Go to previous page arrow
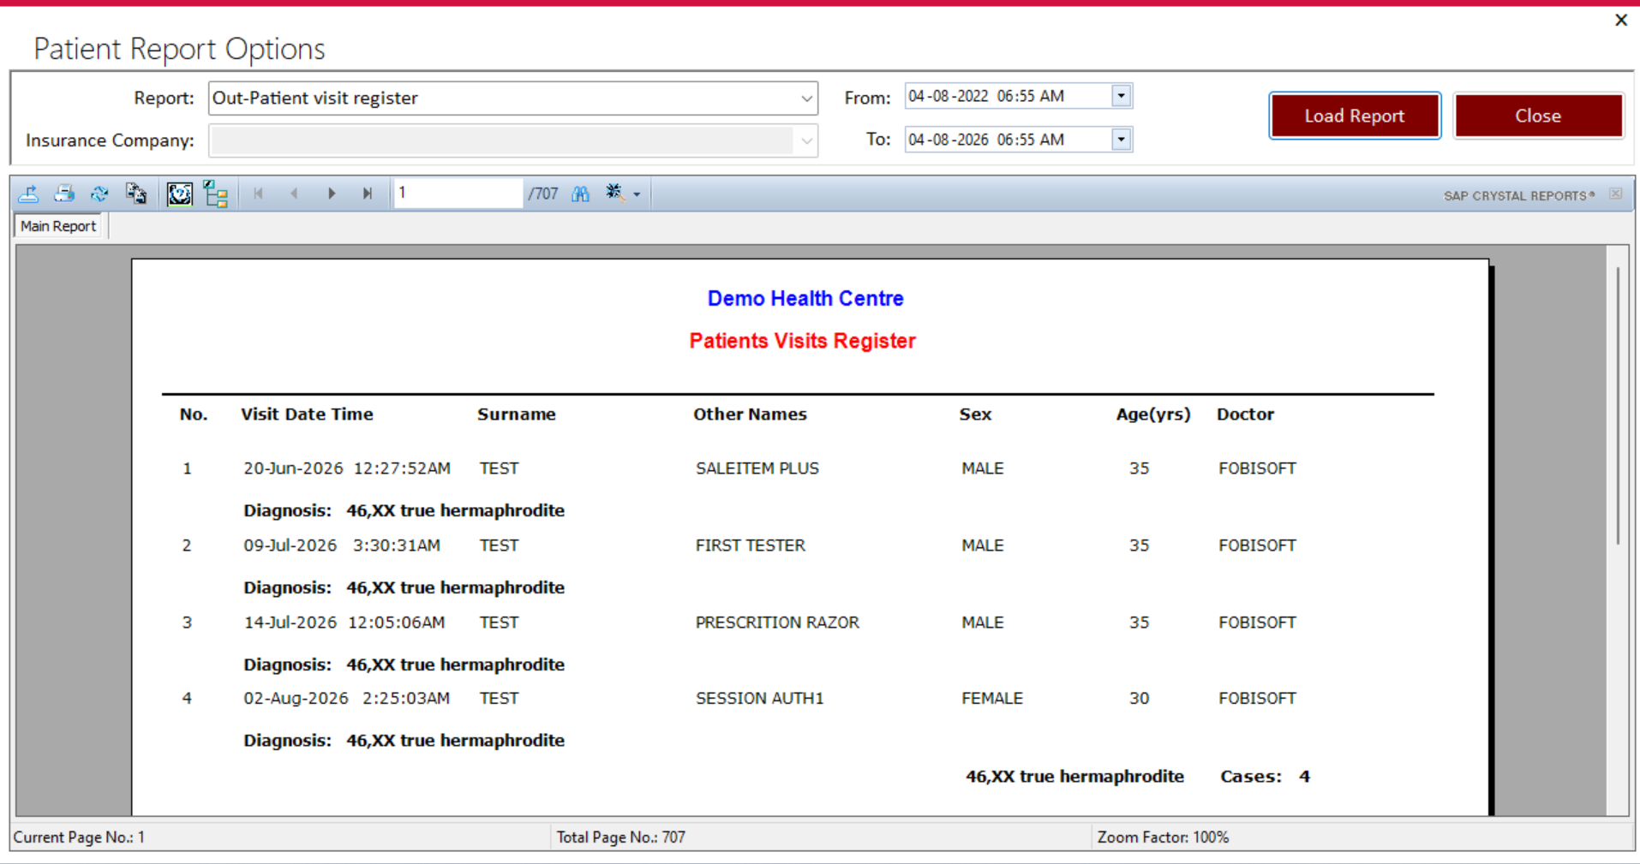 294,194
